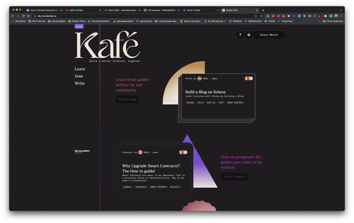Image resolution: width=354 pixels, height=223 pixels.
Task: Bookmark this page with the star icon
Action: 261,16
